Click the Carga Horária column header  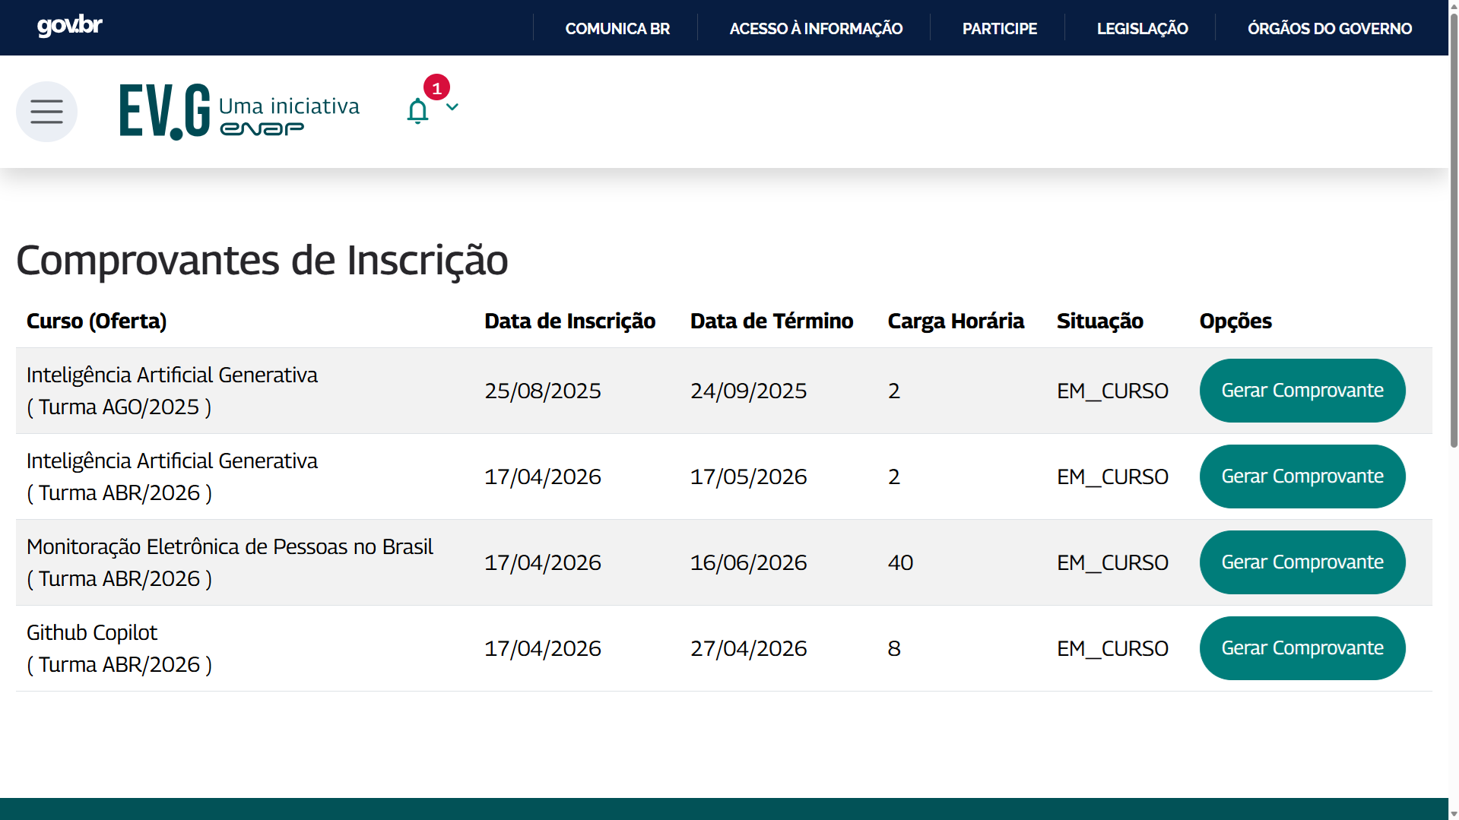click(x=956, y=321)
